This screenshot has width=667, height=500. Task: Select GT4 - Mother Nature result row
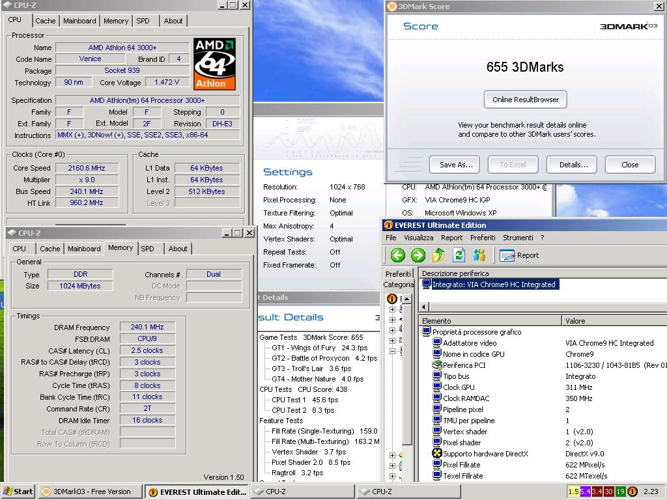point(318,379)
